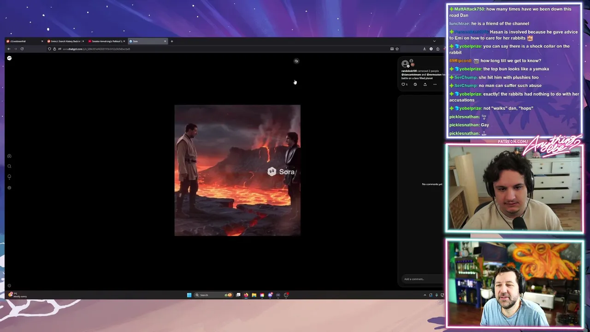Share the video using the upload icon

pyautogui.click(x=425, y=84)
